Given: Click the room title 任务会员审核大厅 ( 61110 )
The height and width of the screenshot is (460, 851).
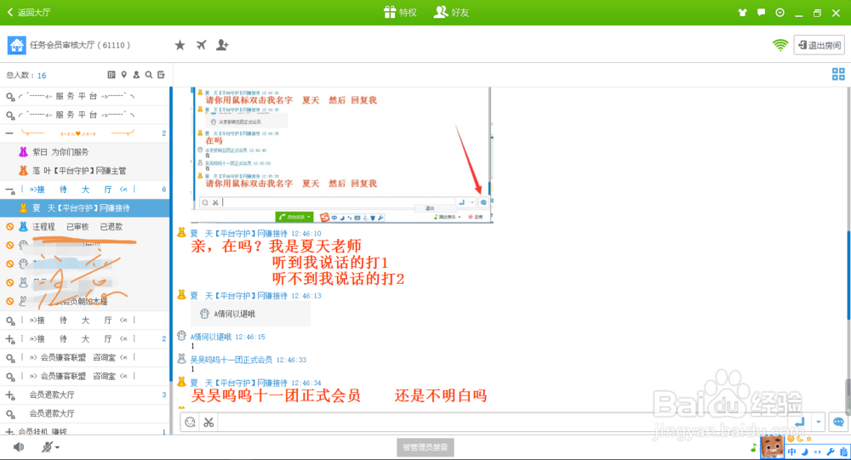Looking at the screenshot, I should [x=80, y=45].
